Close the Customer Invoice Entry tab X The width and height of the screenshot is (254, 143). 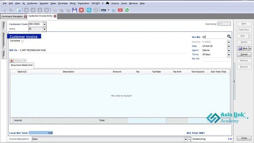55,16
